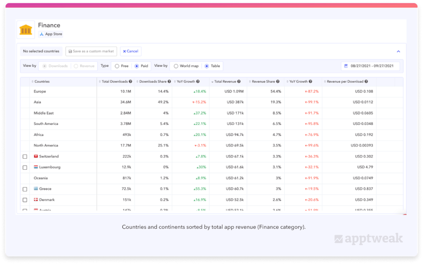Select the Free type radio button

[117, 66]
